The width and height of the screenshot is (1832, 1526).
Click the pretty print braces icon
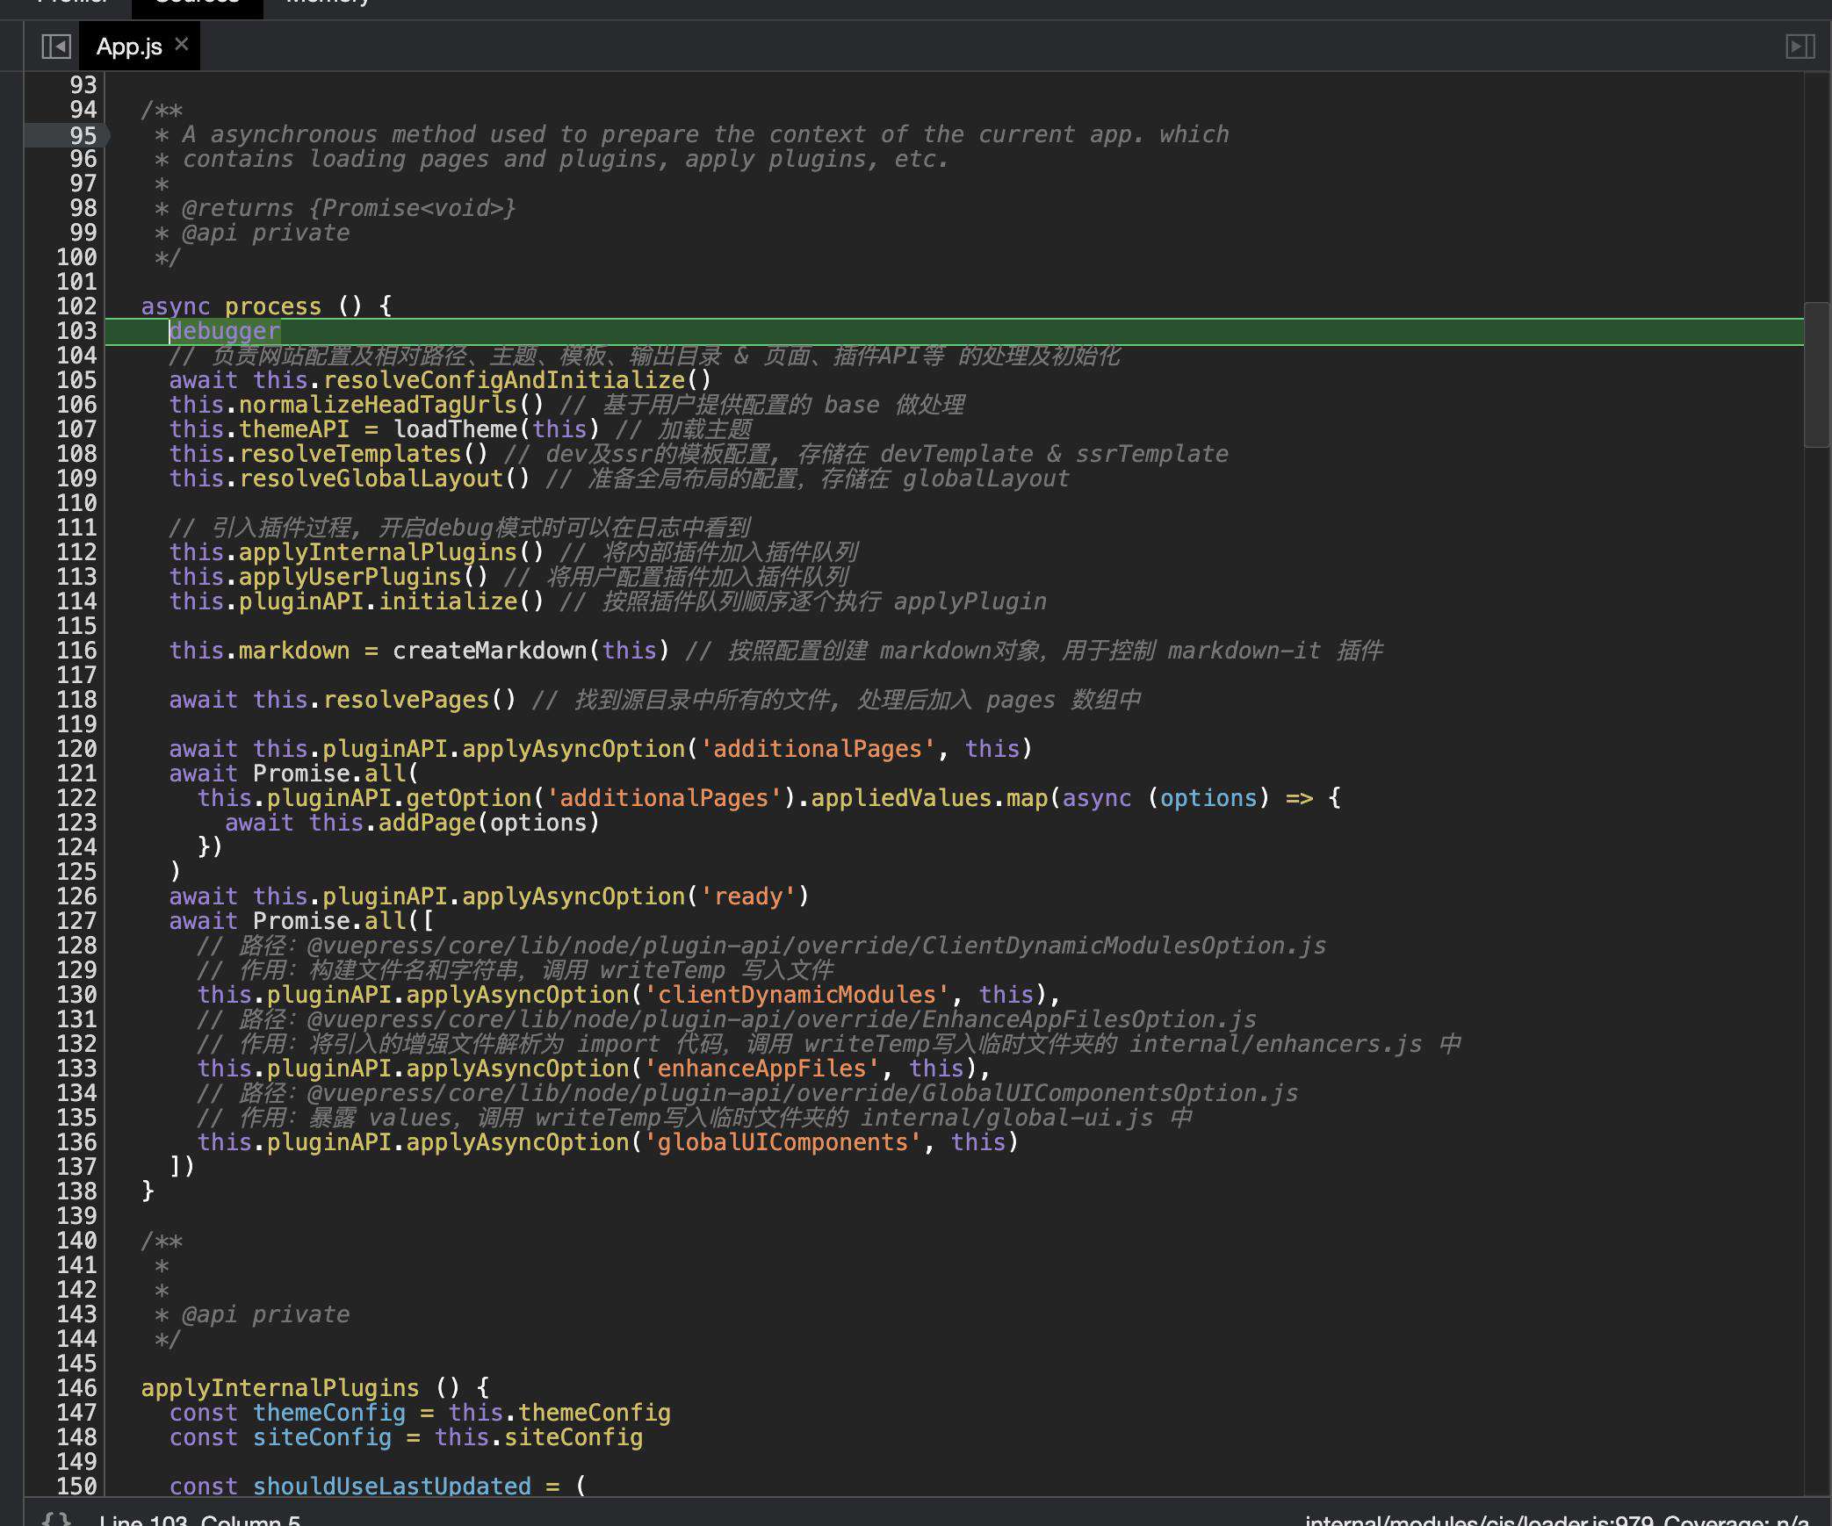pyautogui.click(x=57, y=1519)
